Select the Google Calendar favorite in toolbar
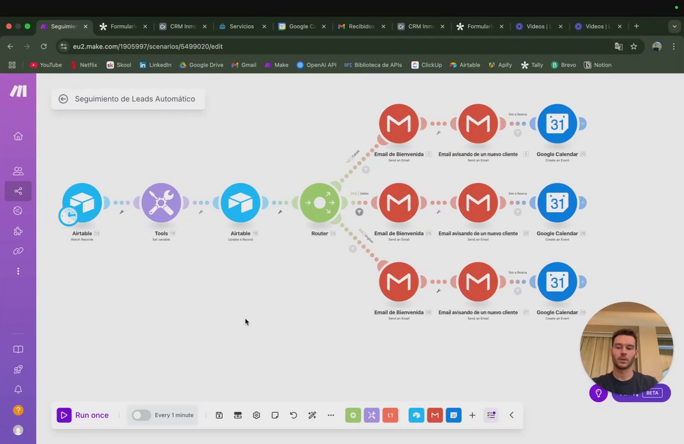The image size is (684, 444). click(x=454, y=415)
